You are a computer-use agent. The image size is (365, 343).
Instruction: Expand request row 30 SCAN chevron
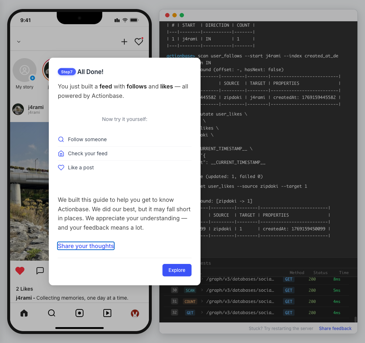(x=202, y=290)
